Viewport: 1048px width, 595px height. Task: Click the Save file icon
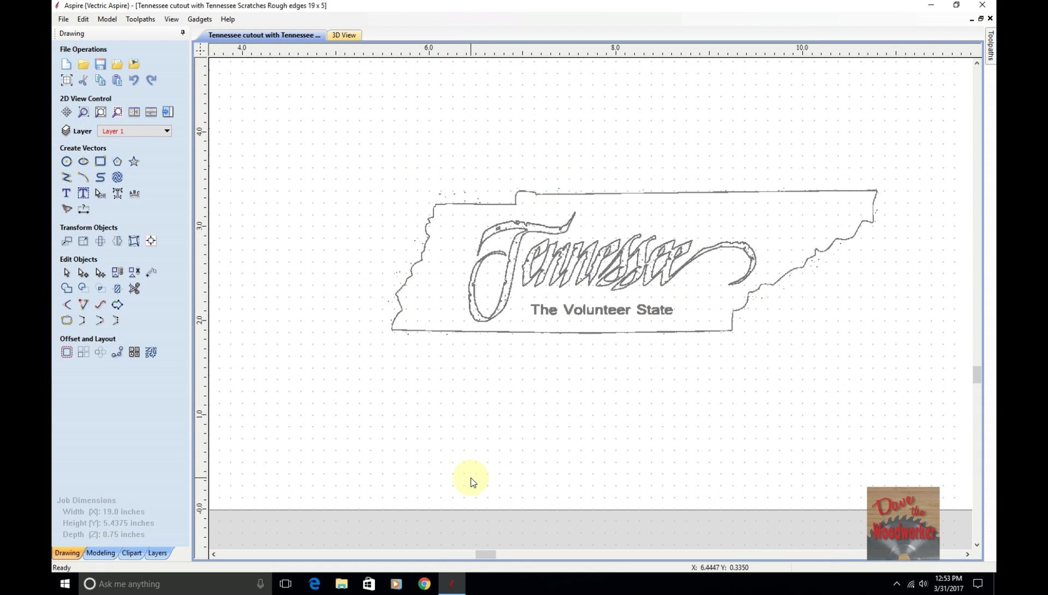coord(100,64)
